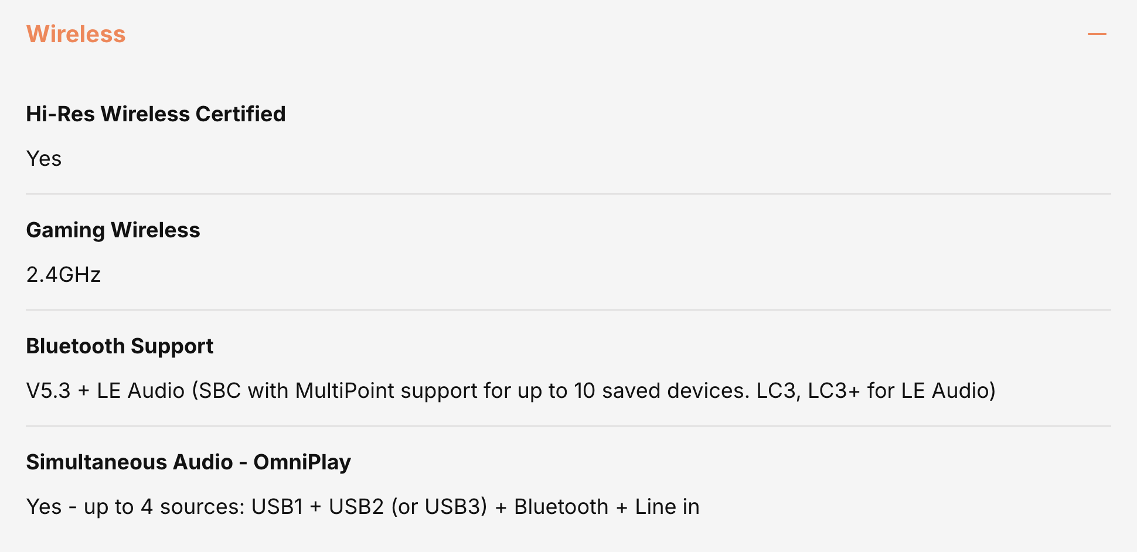Select the Simultaneous Audio - OmniPlay heading
The height and width of the screenshot is (552, 1137).
(188, 462)
